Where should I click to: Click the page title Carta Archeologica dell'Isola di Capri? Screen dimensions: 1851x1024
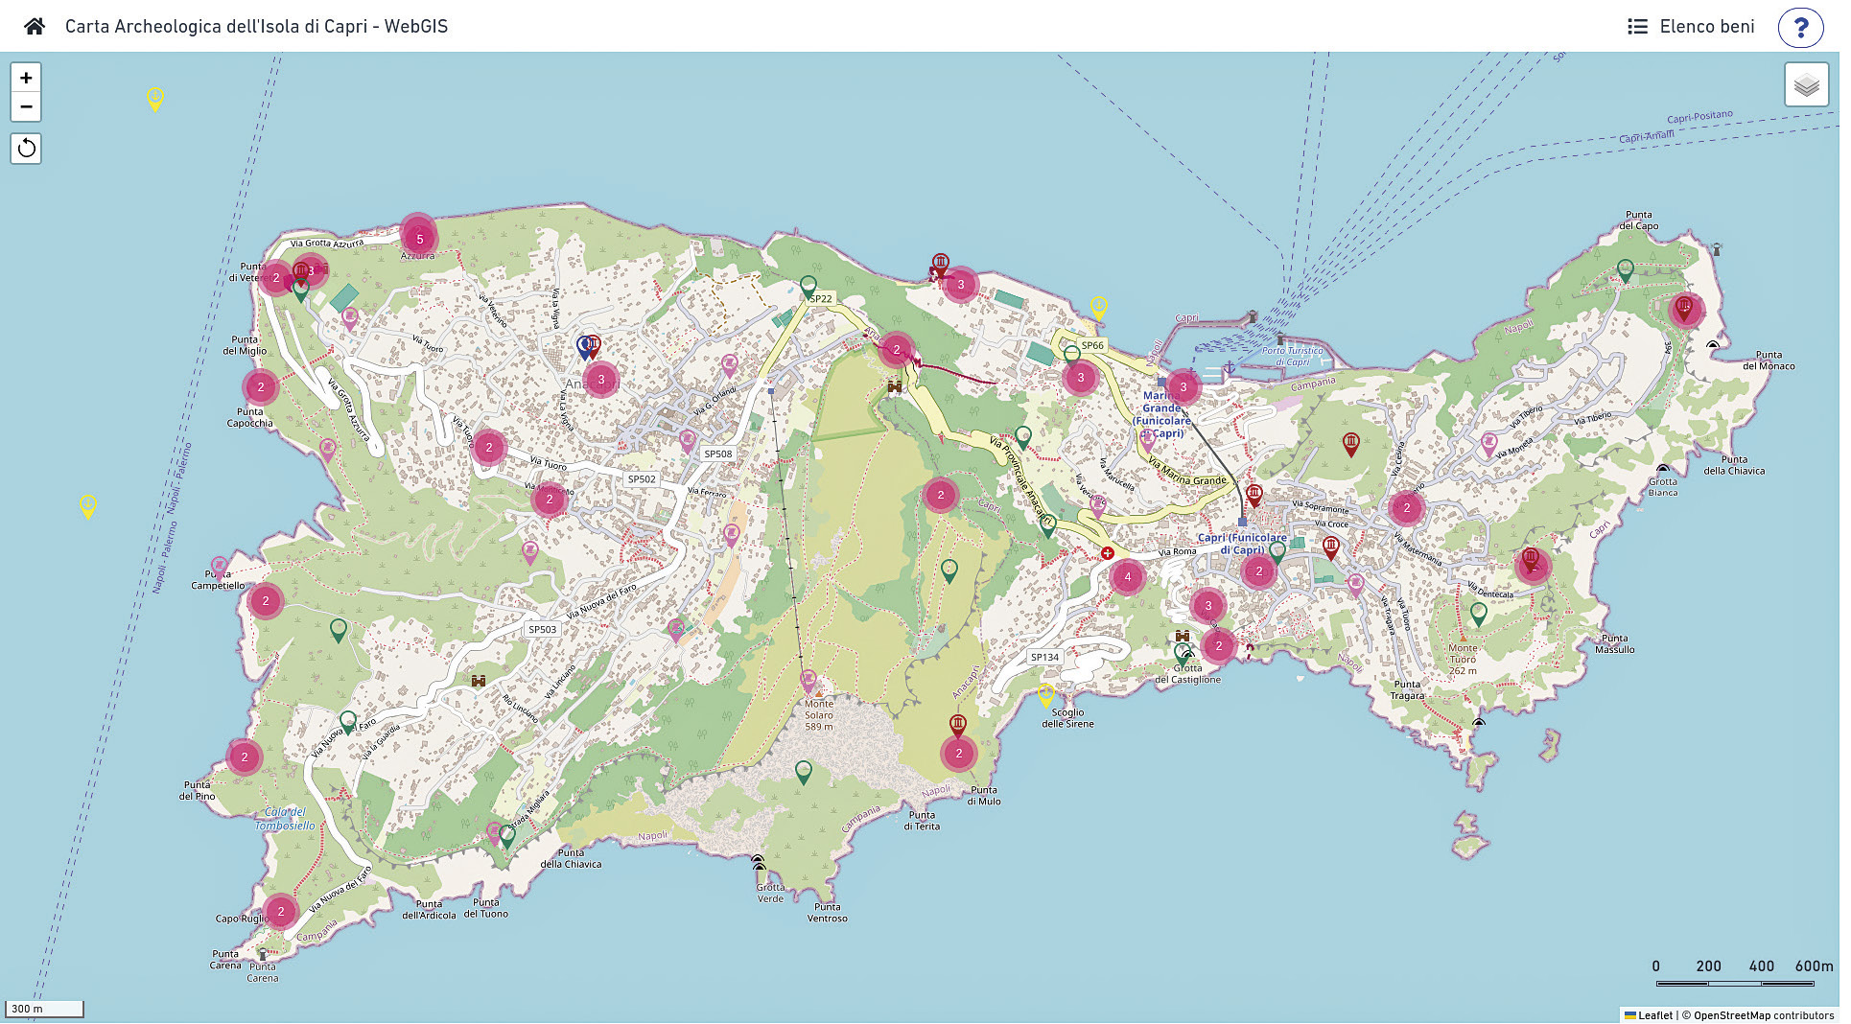[x=256, y=27]
